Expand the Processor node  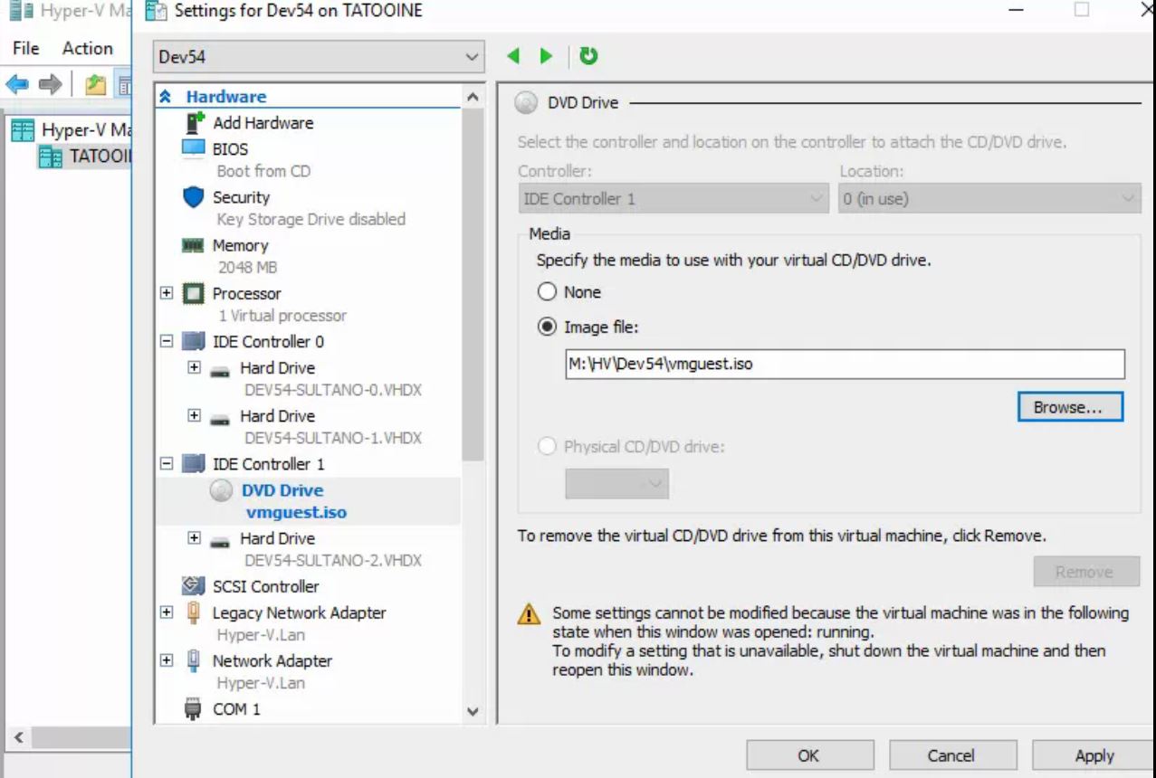point(167,294)
